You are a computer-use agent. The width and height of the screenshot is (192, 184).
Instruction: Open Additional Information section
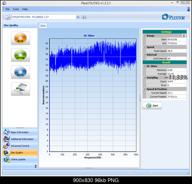(x=20, y=139)
